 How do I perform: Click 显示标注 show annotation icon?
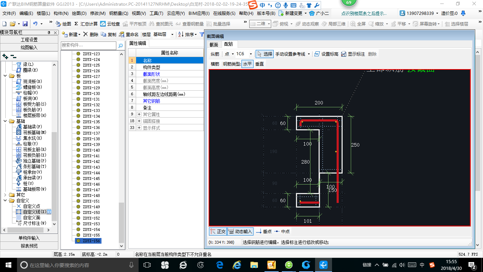353,54
